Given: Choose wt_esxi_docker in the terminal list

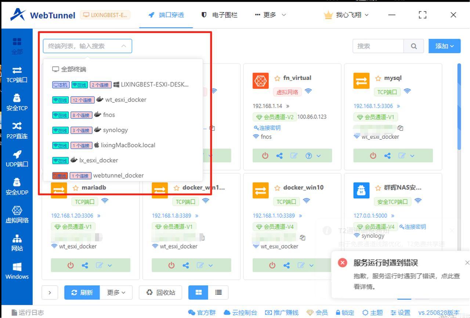Looking at the screenshot, I should (x=123, y=100).
